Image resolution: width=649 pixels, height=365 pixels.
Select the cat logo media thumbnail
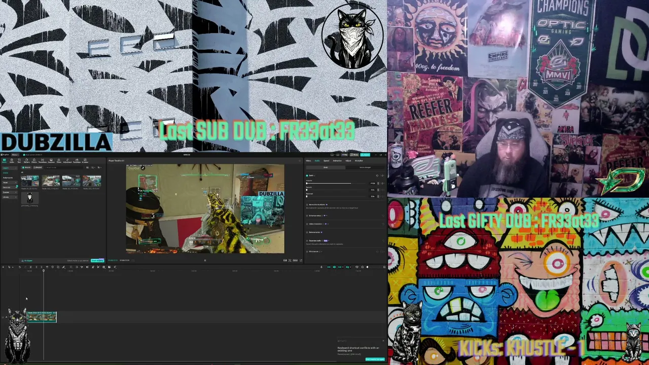(x=29, y=198)
